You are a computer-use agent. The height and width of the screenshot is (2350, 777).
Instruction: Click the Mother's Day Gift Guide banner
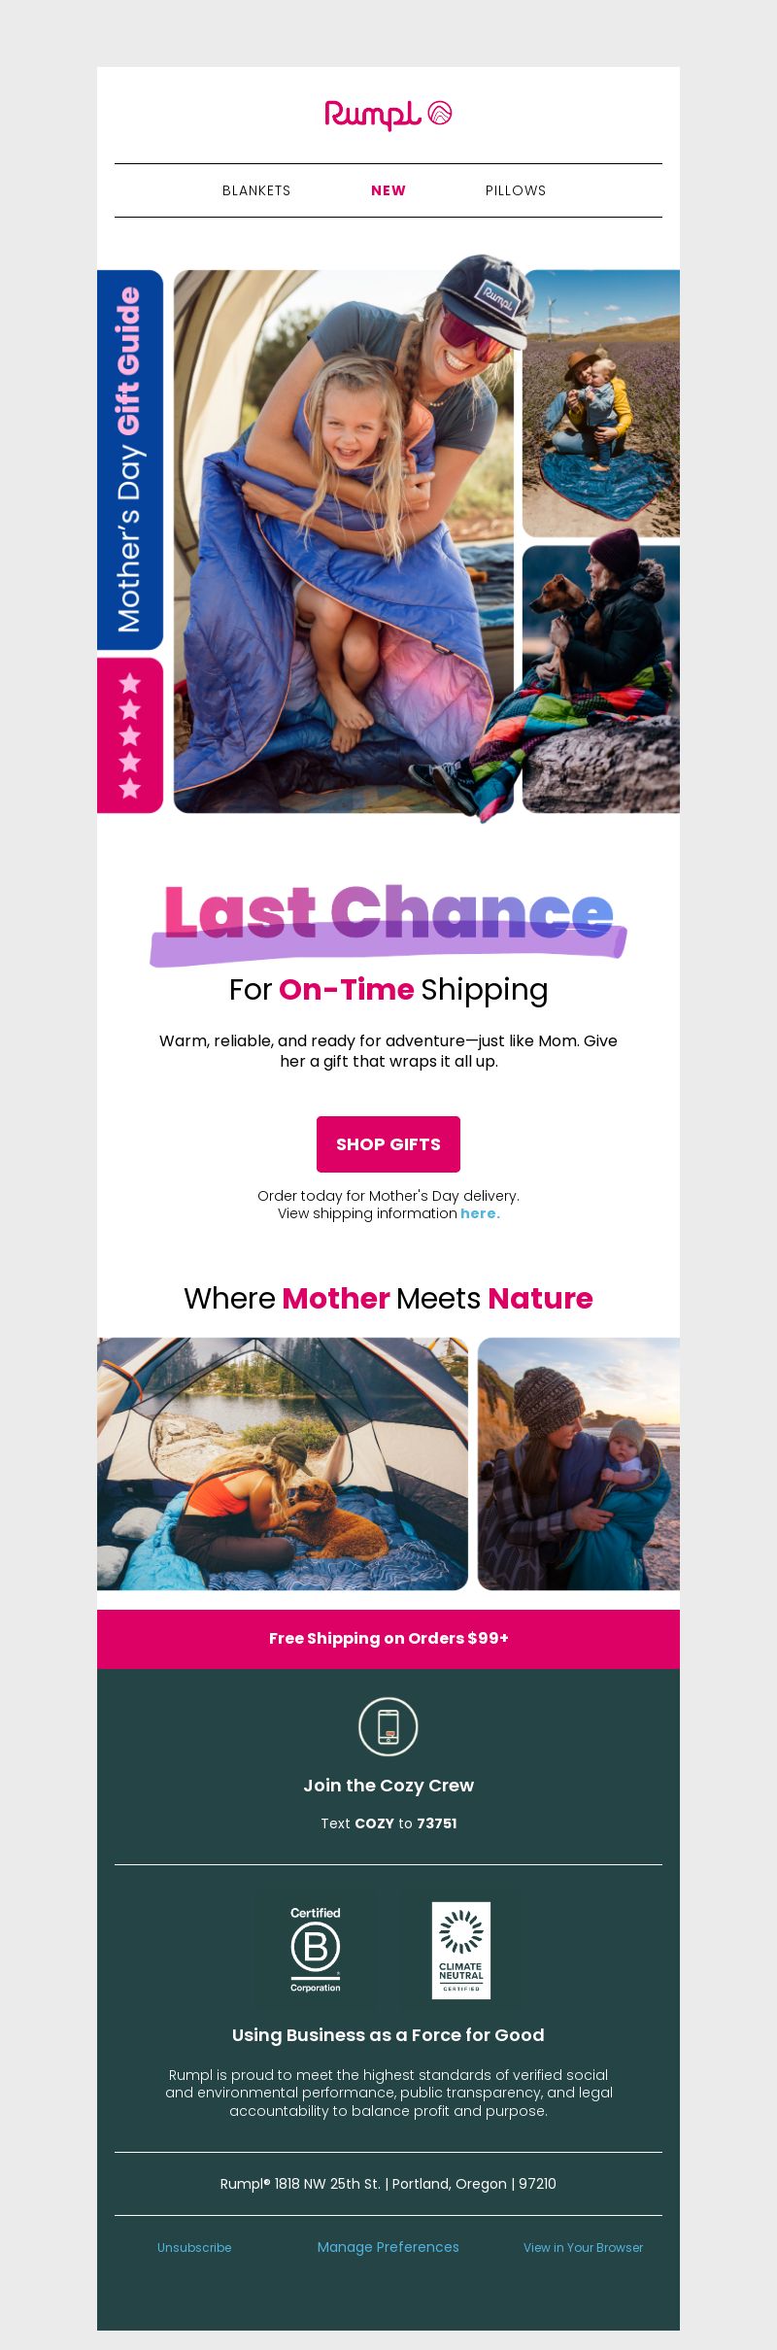point(130,460)
